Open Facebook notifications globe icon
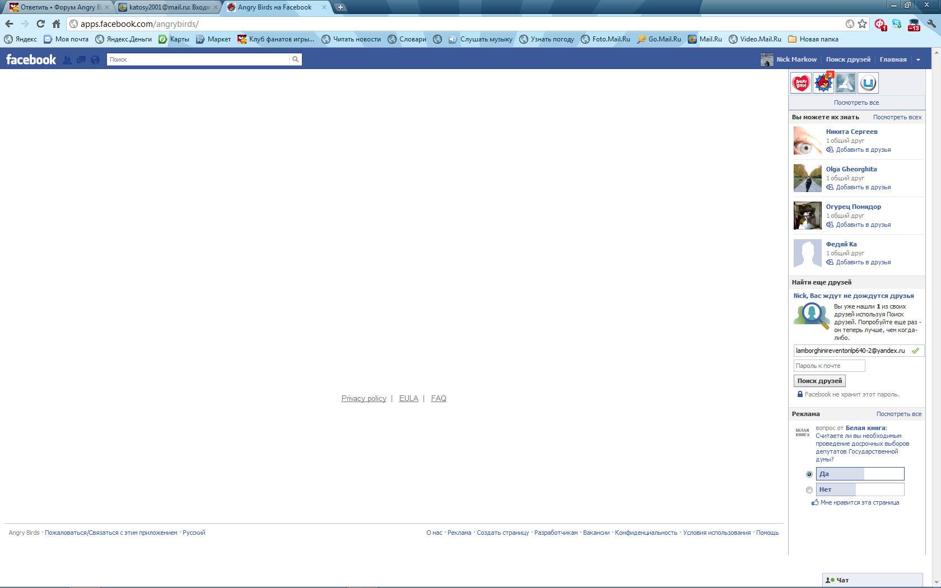 [95, 60]
